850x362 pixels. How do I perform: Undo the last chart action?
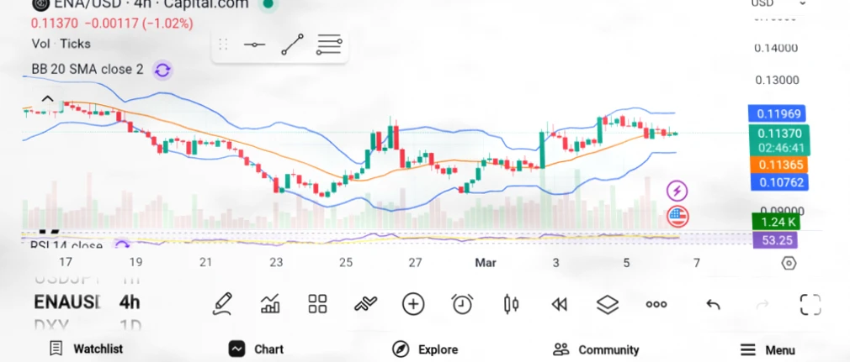pos(713,304)
